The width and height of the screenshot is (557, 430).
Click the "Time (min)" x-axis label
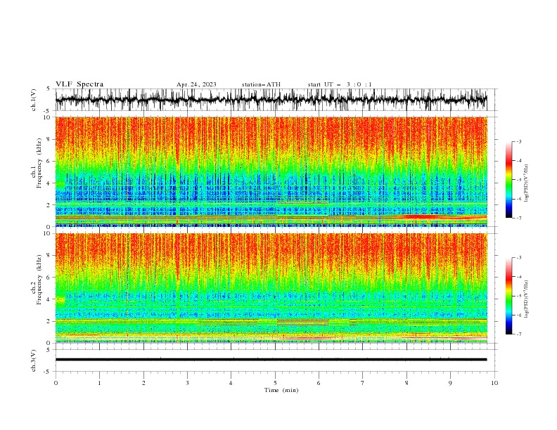click(281, 390)
